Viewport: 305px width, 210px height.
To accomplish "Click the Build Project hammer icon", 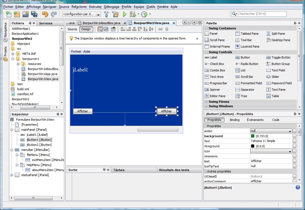I will [x=106, y=14].
